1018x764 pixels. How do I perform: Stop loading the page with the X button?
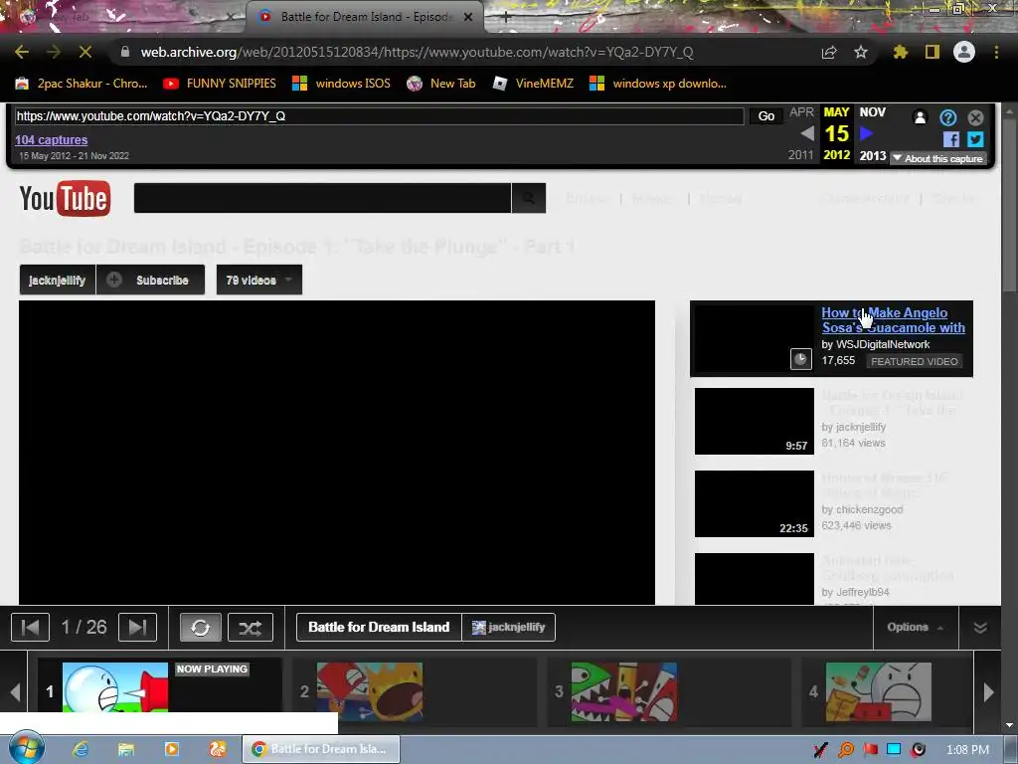coord(85,52)
